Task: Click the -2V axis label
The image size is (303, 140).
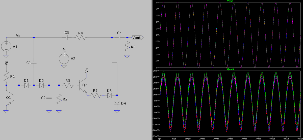Action: tap(157, 48)
